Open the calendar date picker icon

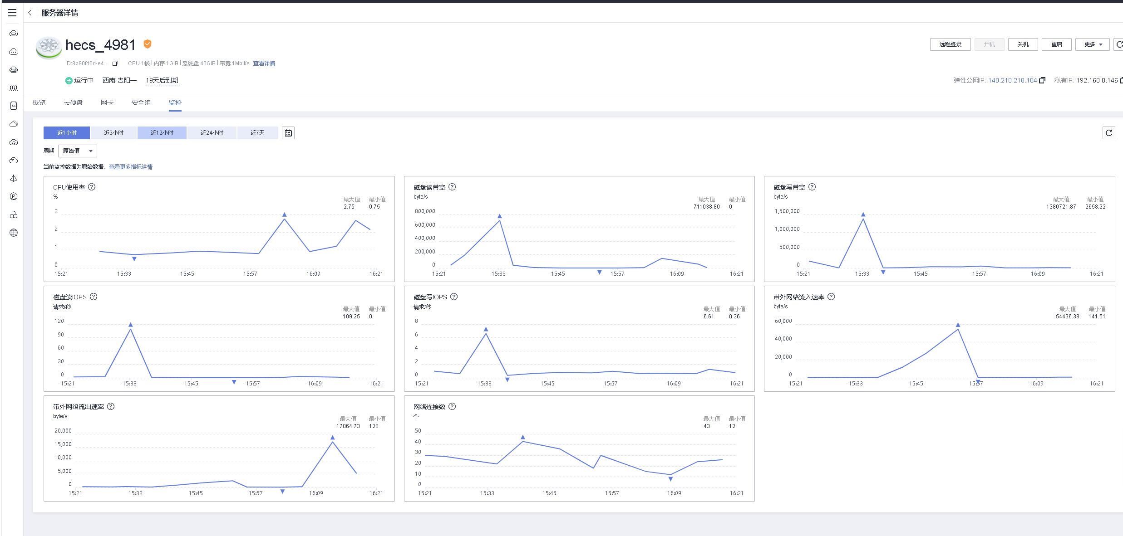click(x=288, y=133)
